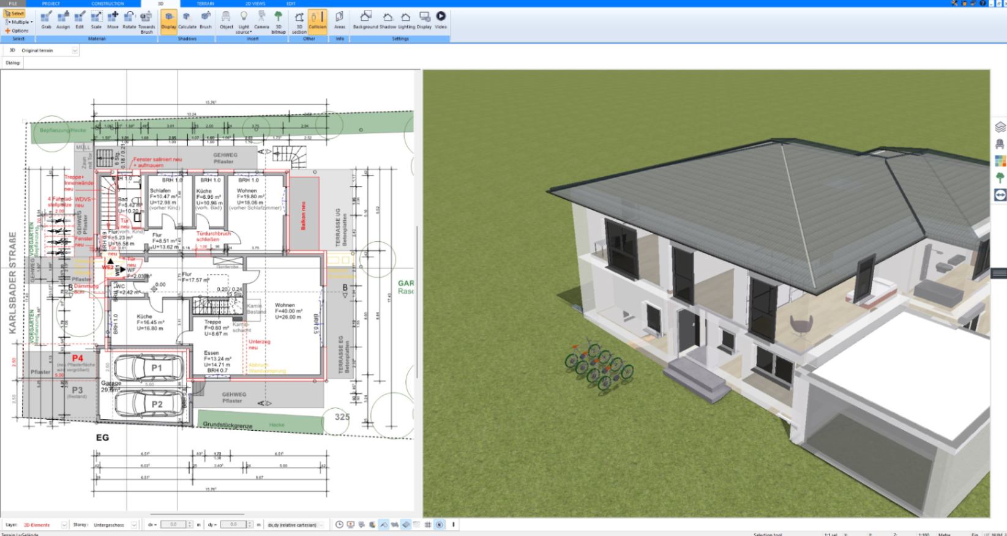Pick the Rotate material tool

(x=129, y=20)
